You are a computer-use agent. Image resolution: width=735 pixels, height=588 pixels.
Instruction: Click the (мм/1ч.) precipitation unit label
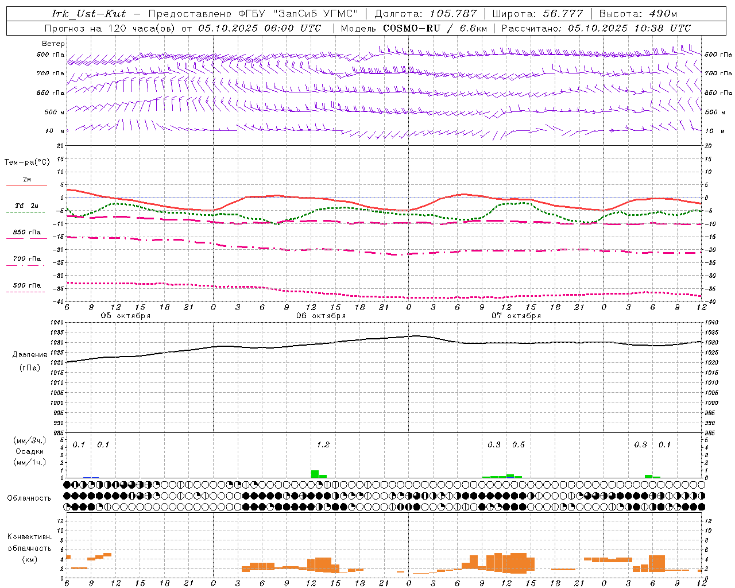click(x=30, y=462)
